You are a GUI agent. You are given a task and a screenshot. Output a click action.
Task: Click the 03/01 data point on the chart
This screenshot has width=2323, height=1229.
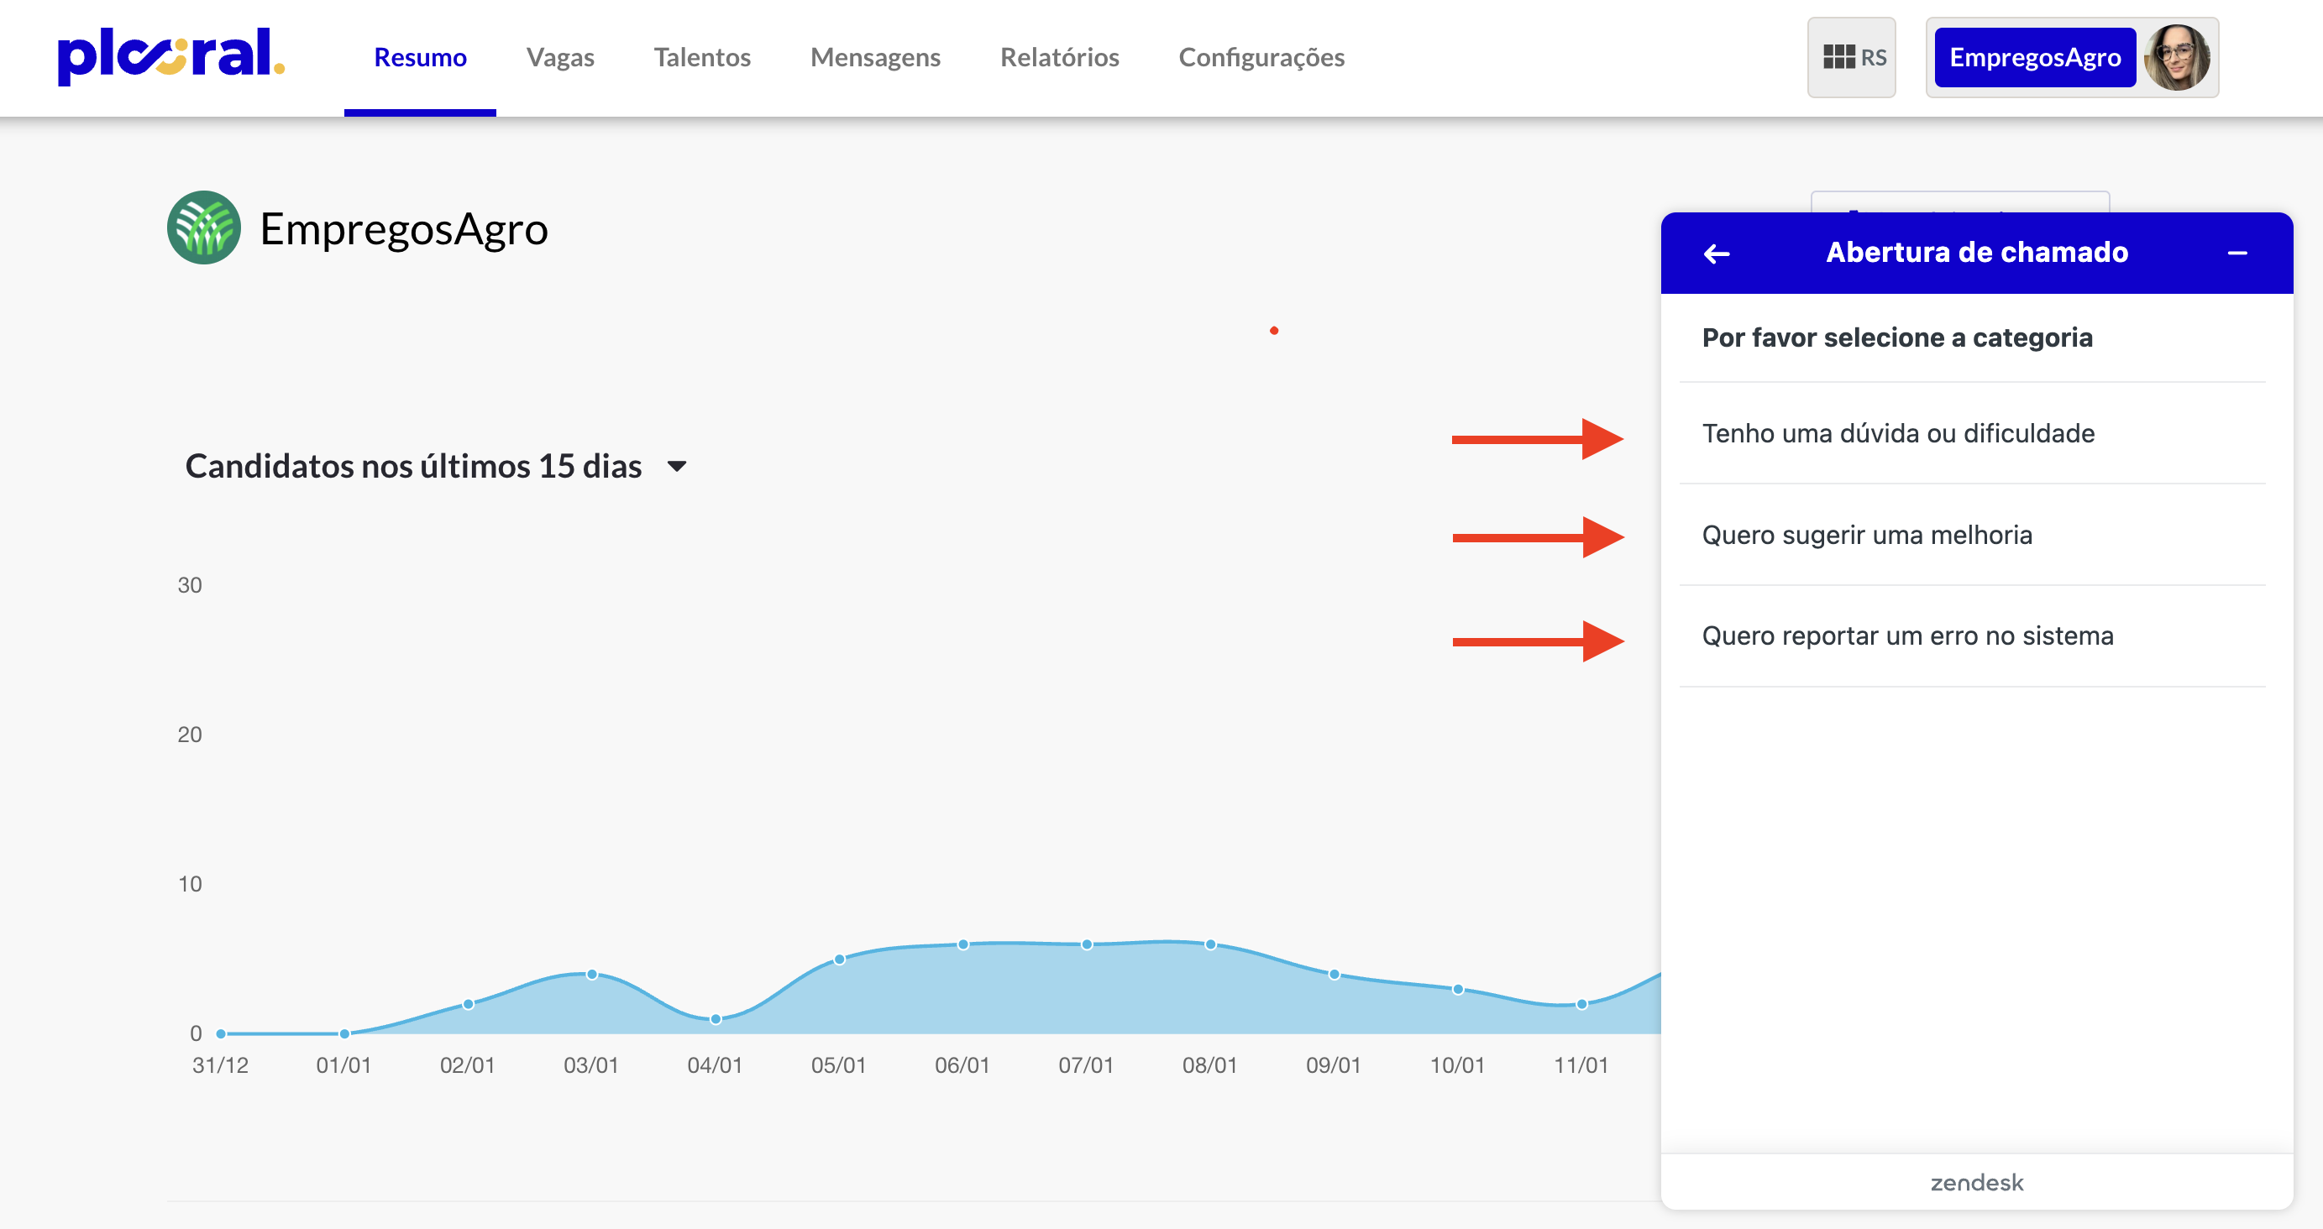point(591,974)
